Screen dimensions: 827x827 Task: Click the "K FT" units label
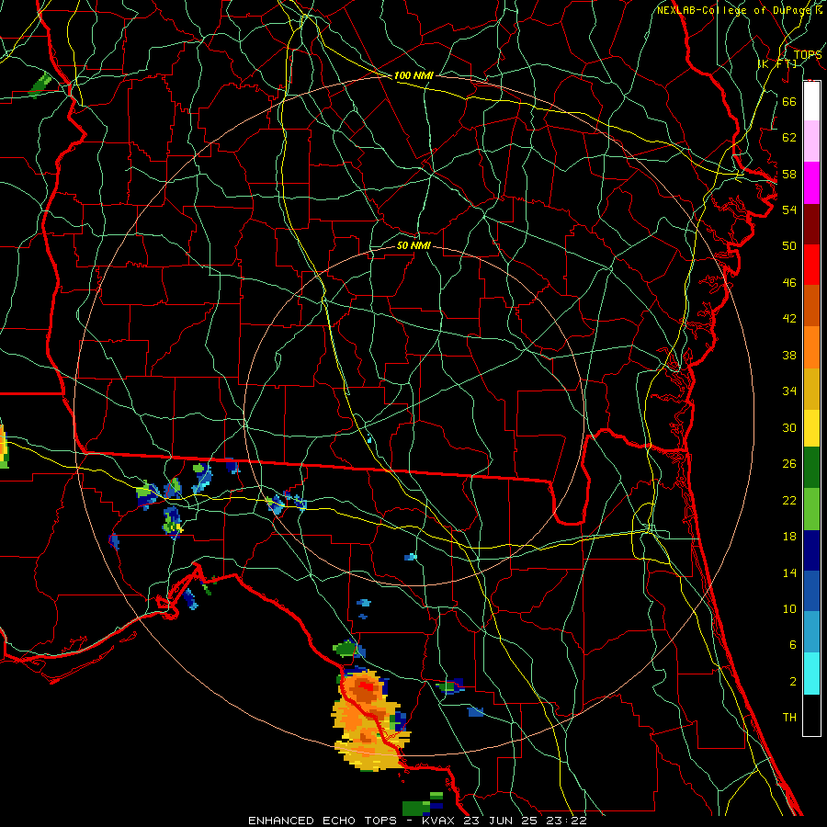pyautogui.click(x=776, y=64)
